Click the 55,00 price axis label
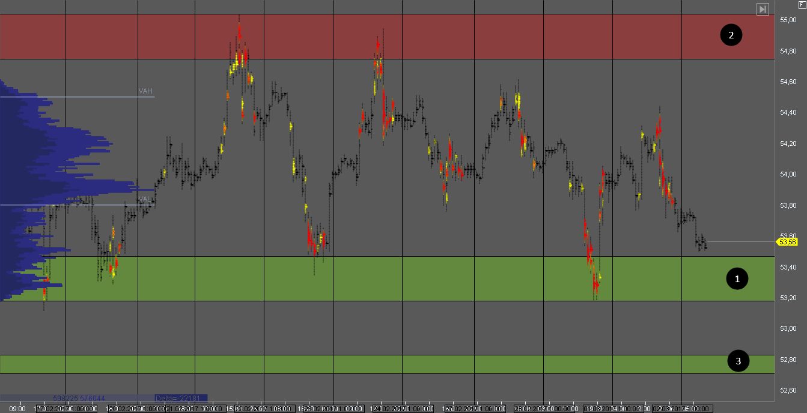This screenshot has width=807, height=413. tap(788, 20)
